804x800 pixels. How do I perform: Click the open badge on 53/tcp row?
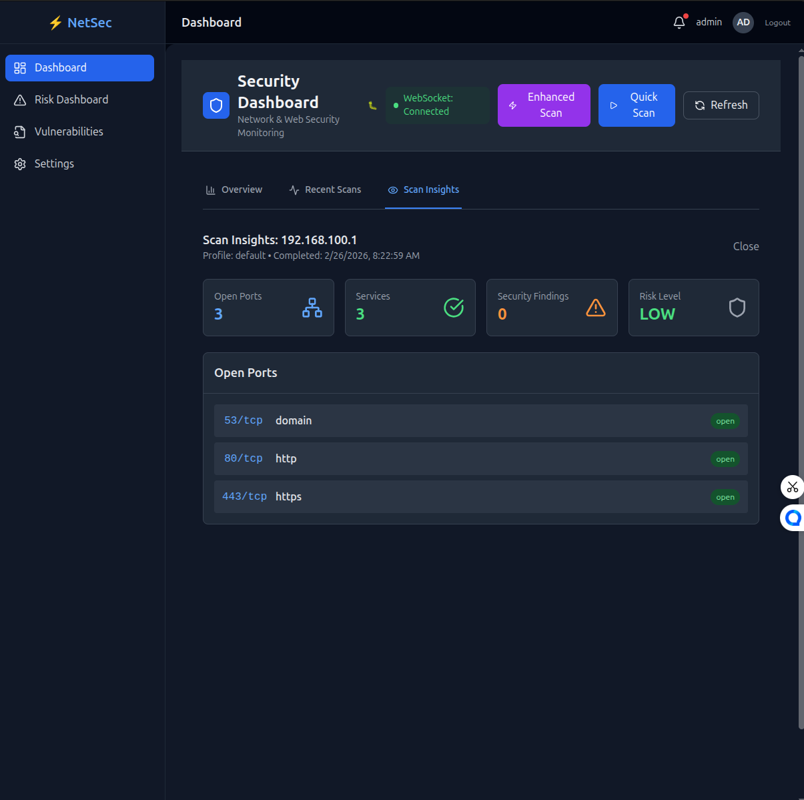tap(725, 421)
